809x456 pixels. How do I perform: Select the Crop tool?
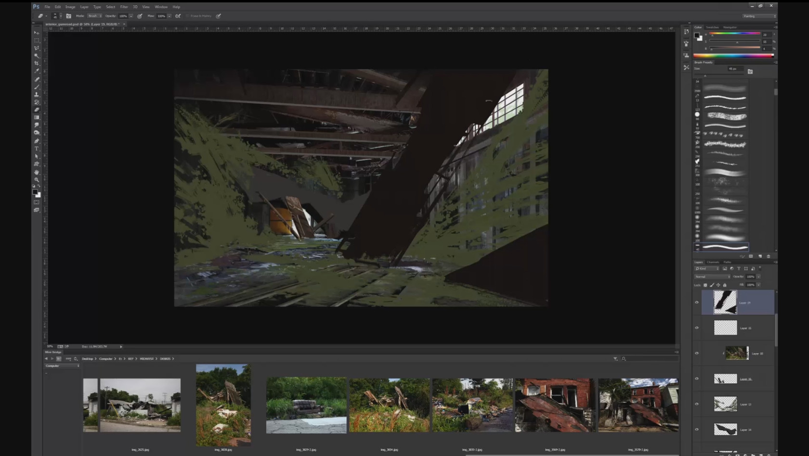[x=37, y=63]
